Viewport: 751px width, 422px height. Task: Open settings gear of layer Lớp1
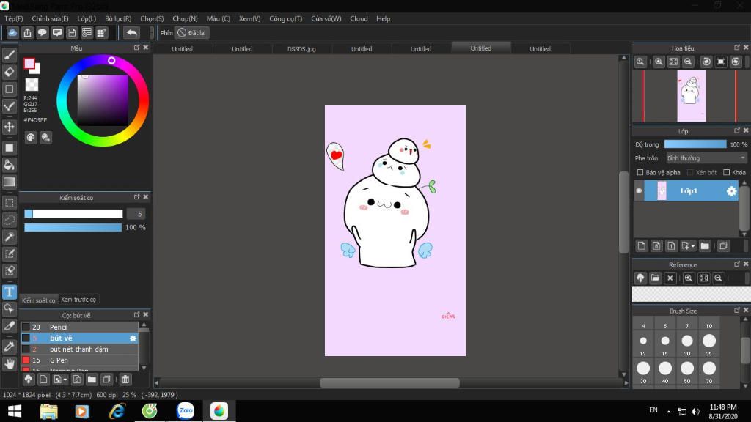[x=731, y=191]
